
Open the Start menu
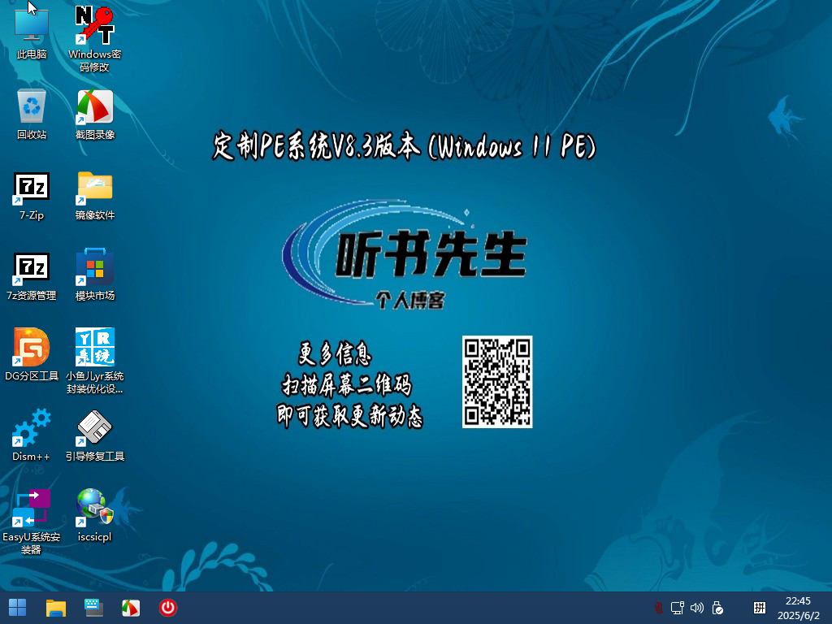[x=18, y=608]
